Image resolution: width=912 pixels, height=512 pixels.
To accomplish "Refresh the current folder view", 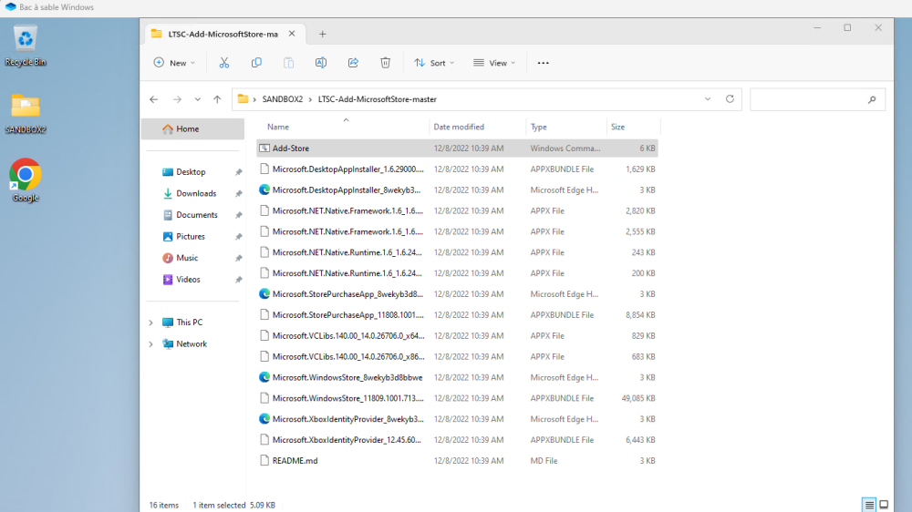I will coord(730,99).
